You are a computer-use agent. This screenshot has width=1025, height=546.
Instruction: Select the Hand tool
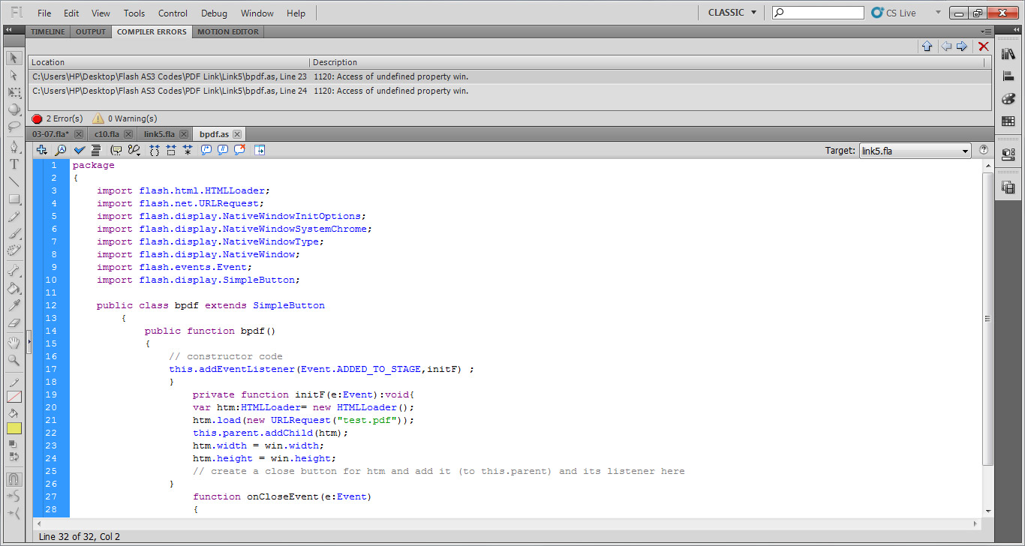[14, 343]
